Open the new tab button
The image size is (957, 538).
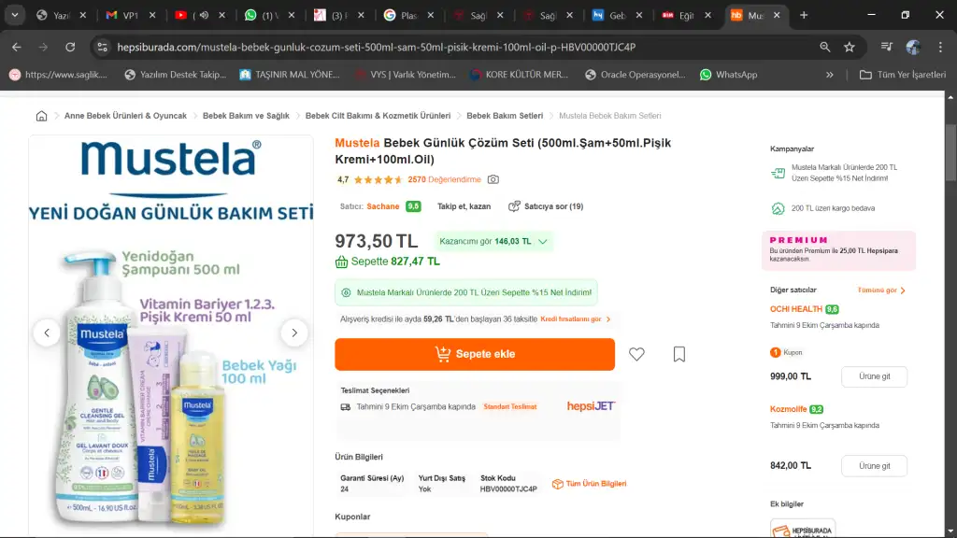pyautogui.click(x=804, y=15)
